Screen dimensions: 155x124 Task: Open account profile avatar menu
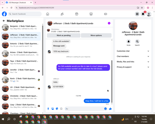tap(149, 14)
